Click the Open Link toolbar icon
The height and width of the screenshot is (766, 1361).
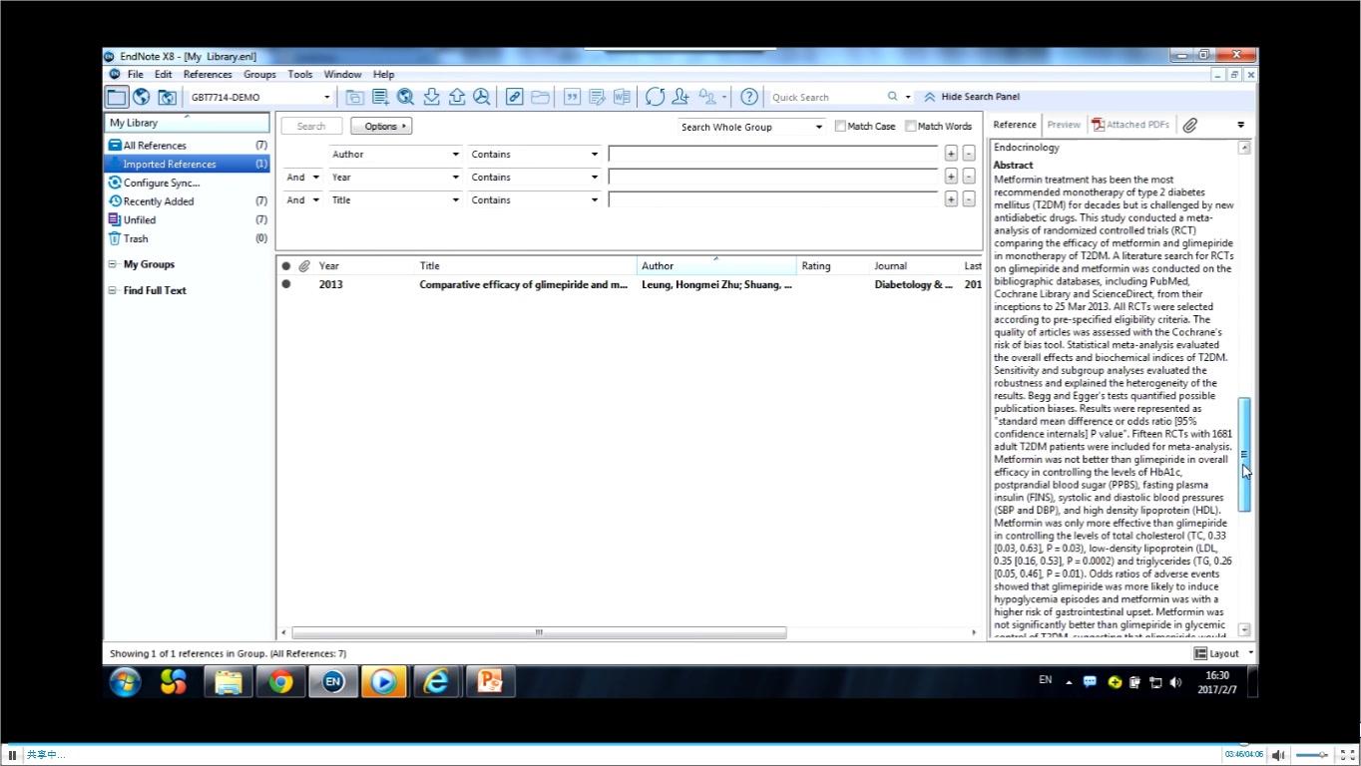515,97
